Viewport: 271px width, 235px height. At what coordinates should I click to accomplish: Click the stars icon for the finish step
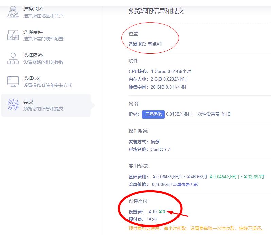pyautogui.click(x=13, y=105)
